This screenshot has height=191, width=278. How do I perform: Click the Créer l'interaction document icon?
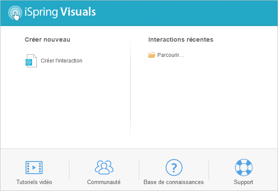[x=31, y=61]
